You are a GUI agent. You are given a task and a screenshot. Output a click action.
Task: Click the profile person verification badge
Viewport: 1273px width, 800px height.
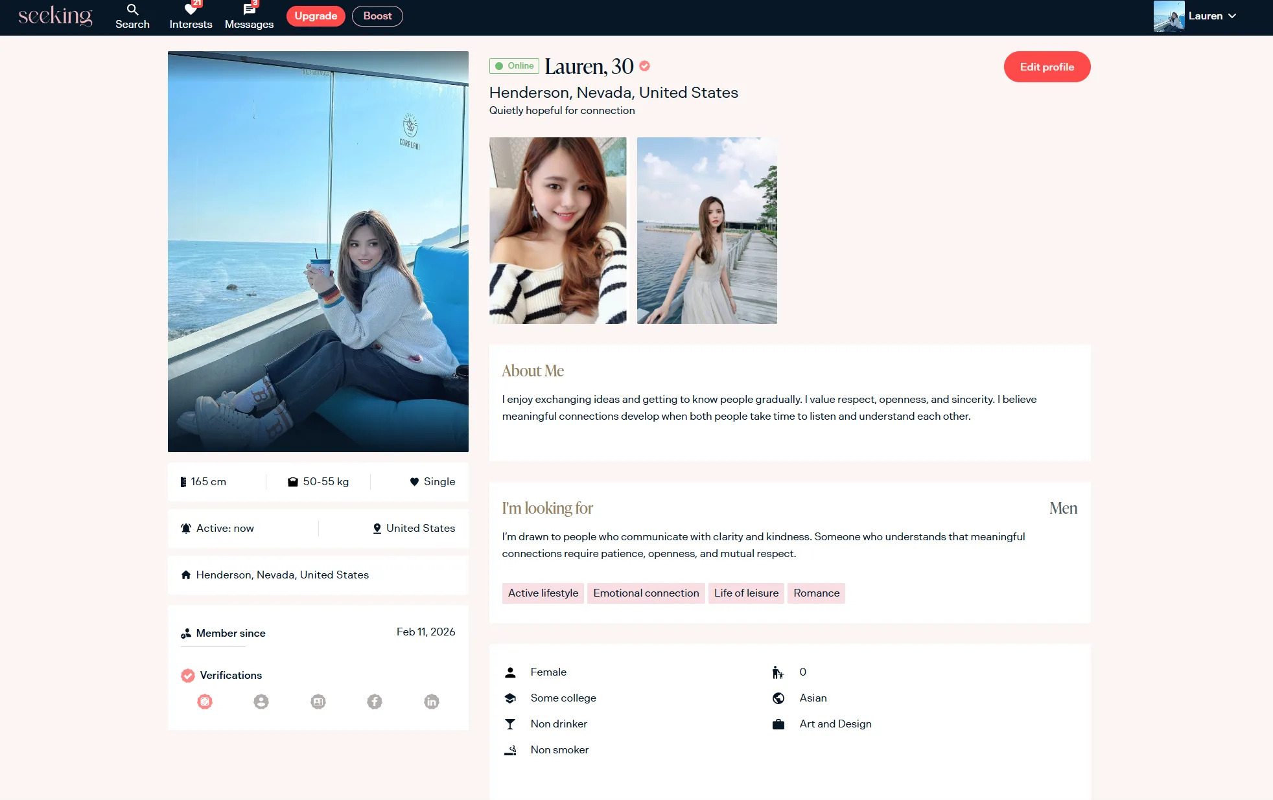(261, 702)
